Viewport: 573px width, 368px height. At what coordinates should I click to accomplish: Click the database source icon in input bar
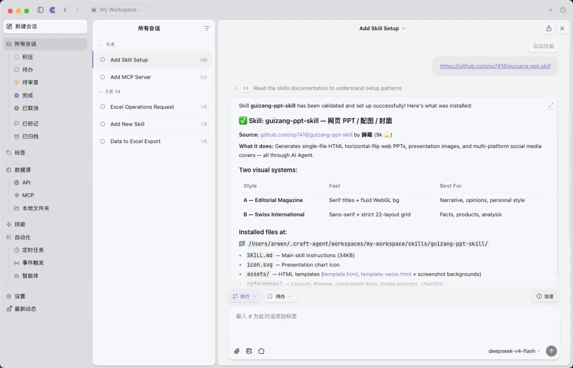[249, 351]
